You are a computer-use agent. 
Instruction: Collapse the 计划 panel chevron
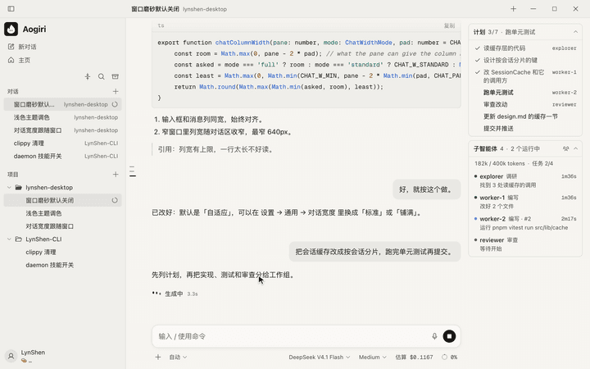point(575,32)
